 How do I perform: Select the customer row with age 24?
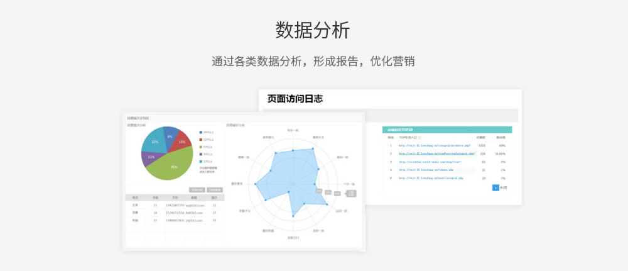(175, 213)
